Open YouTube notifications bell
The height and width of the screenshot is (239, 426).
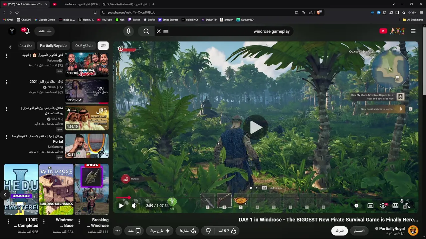(x=26, y=31)
